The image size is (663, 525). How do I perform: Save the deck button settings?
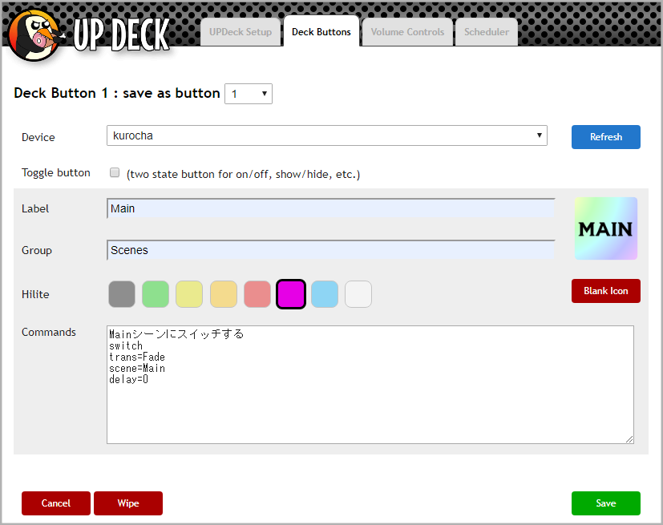606,503
